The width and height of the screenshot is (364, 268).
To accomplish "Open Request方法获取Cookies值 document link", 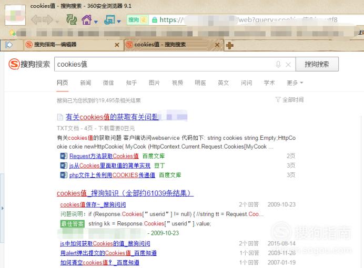I will 104,156.
